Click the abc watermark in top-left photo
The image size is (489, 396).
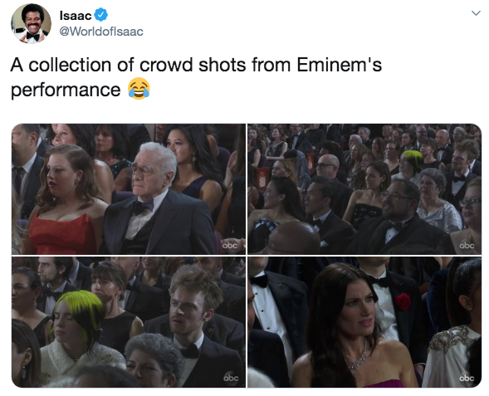(x=230, y=246)
